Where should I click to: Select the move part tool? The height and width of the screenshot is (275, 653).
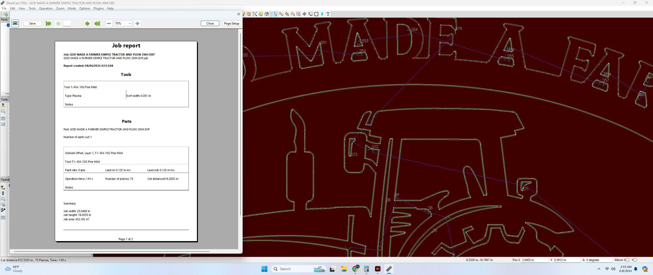(x=304, y=14)
